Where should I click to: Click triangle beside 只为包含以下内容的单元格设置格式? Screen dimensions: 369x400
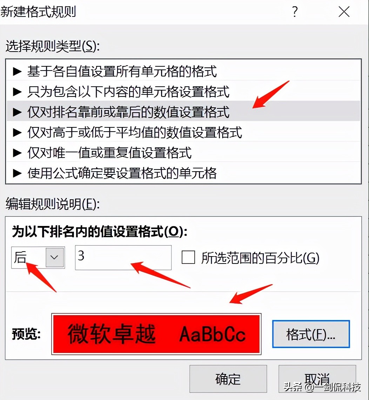[17, 92]
